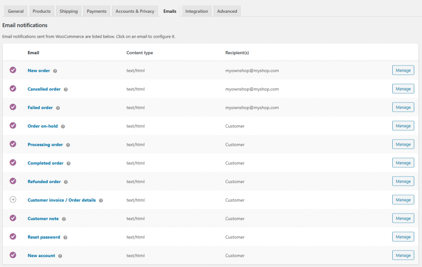Click the help icon beside Customer note
The width and height of the screenshot is (422, 267).
coord(64,219)
